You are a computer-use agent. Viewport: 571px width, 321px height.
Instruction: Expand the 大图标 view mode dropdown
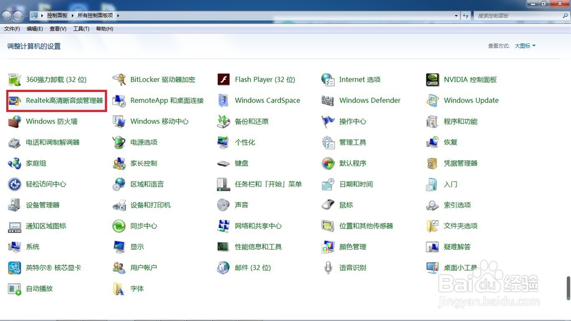point(525,46)
